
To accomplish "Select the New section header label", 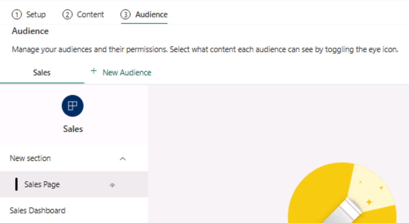I will [30, 158].
